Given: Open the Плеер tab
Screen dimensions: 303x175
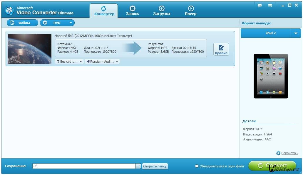Looking at the screenshot, I should 190,11.
